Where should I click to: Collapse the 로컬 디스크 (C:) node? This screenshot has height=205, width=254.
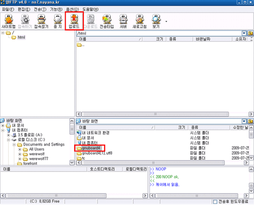point(9,140)
